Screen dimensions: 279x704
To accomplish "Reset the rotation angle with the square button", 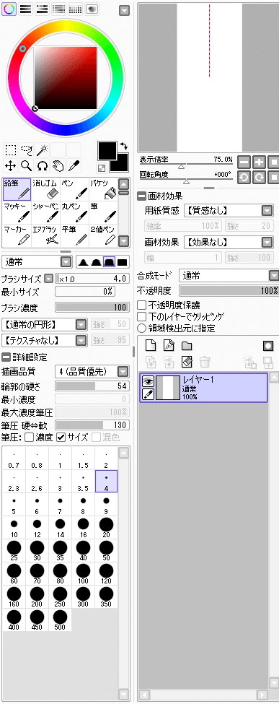I will 274,177.
